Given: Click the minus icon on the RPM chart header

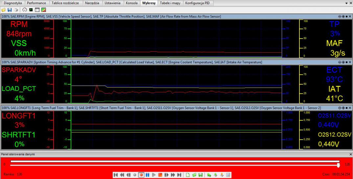Looking at the screenshot, I should (x=340, y=16).
